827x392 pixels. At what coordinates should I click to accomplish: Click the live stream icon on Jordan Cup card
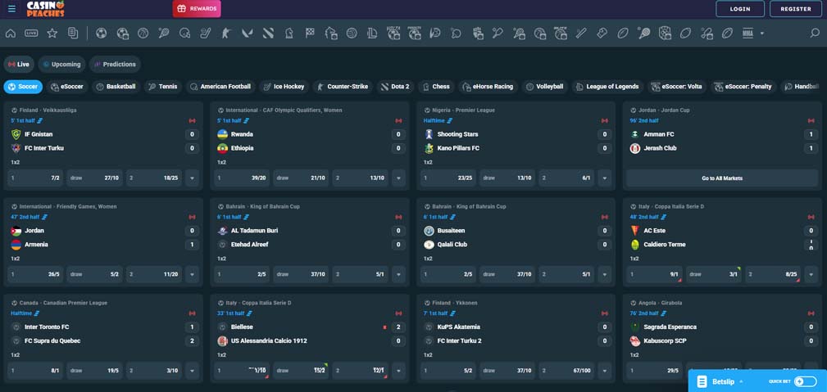(811, 120)
